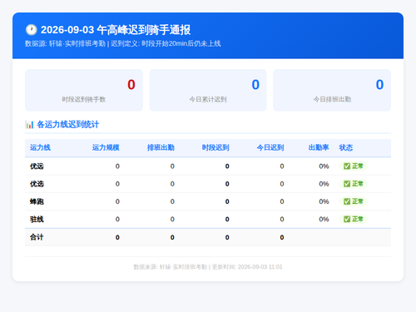Click the 各运力线迟到统计 section heading
Viewport: 416px width, 312px height.
click(x=68, y=125)
